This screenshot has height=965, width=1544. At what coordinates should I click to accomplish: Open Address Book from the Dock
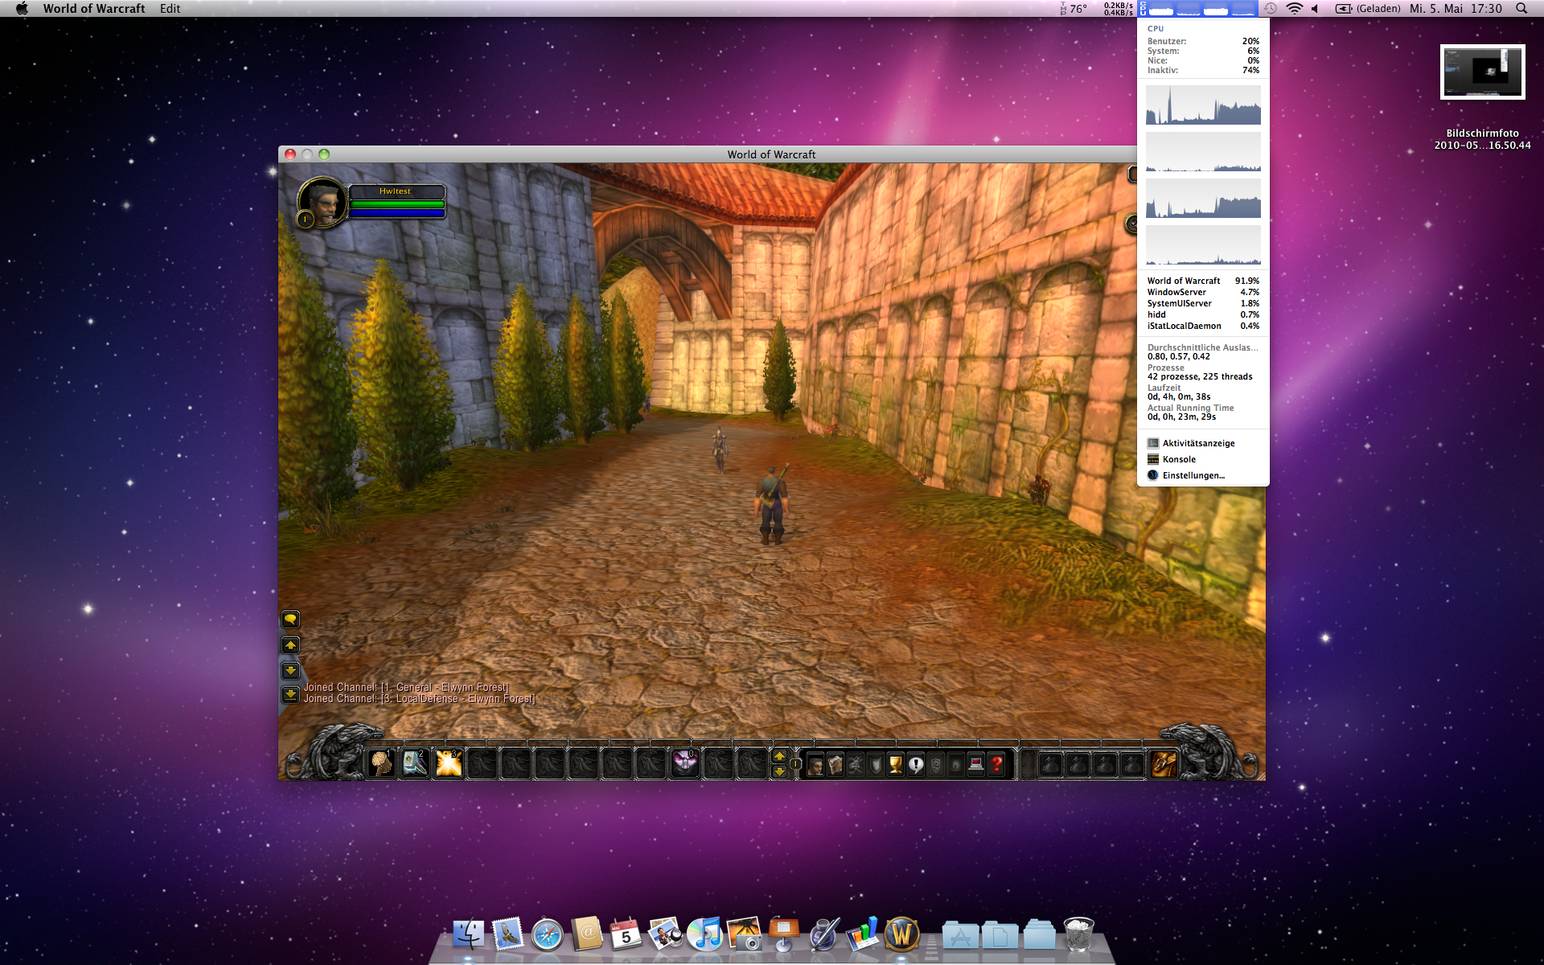586,934
